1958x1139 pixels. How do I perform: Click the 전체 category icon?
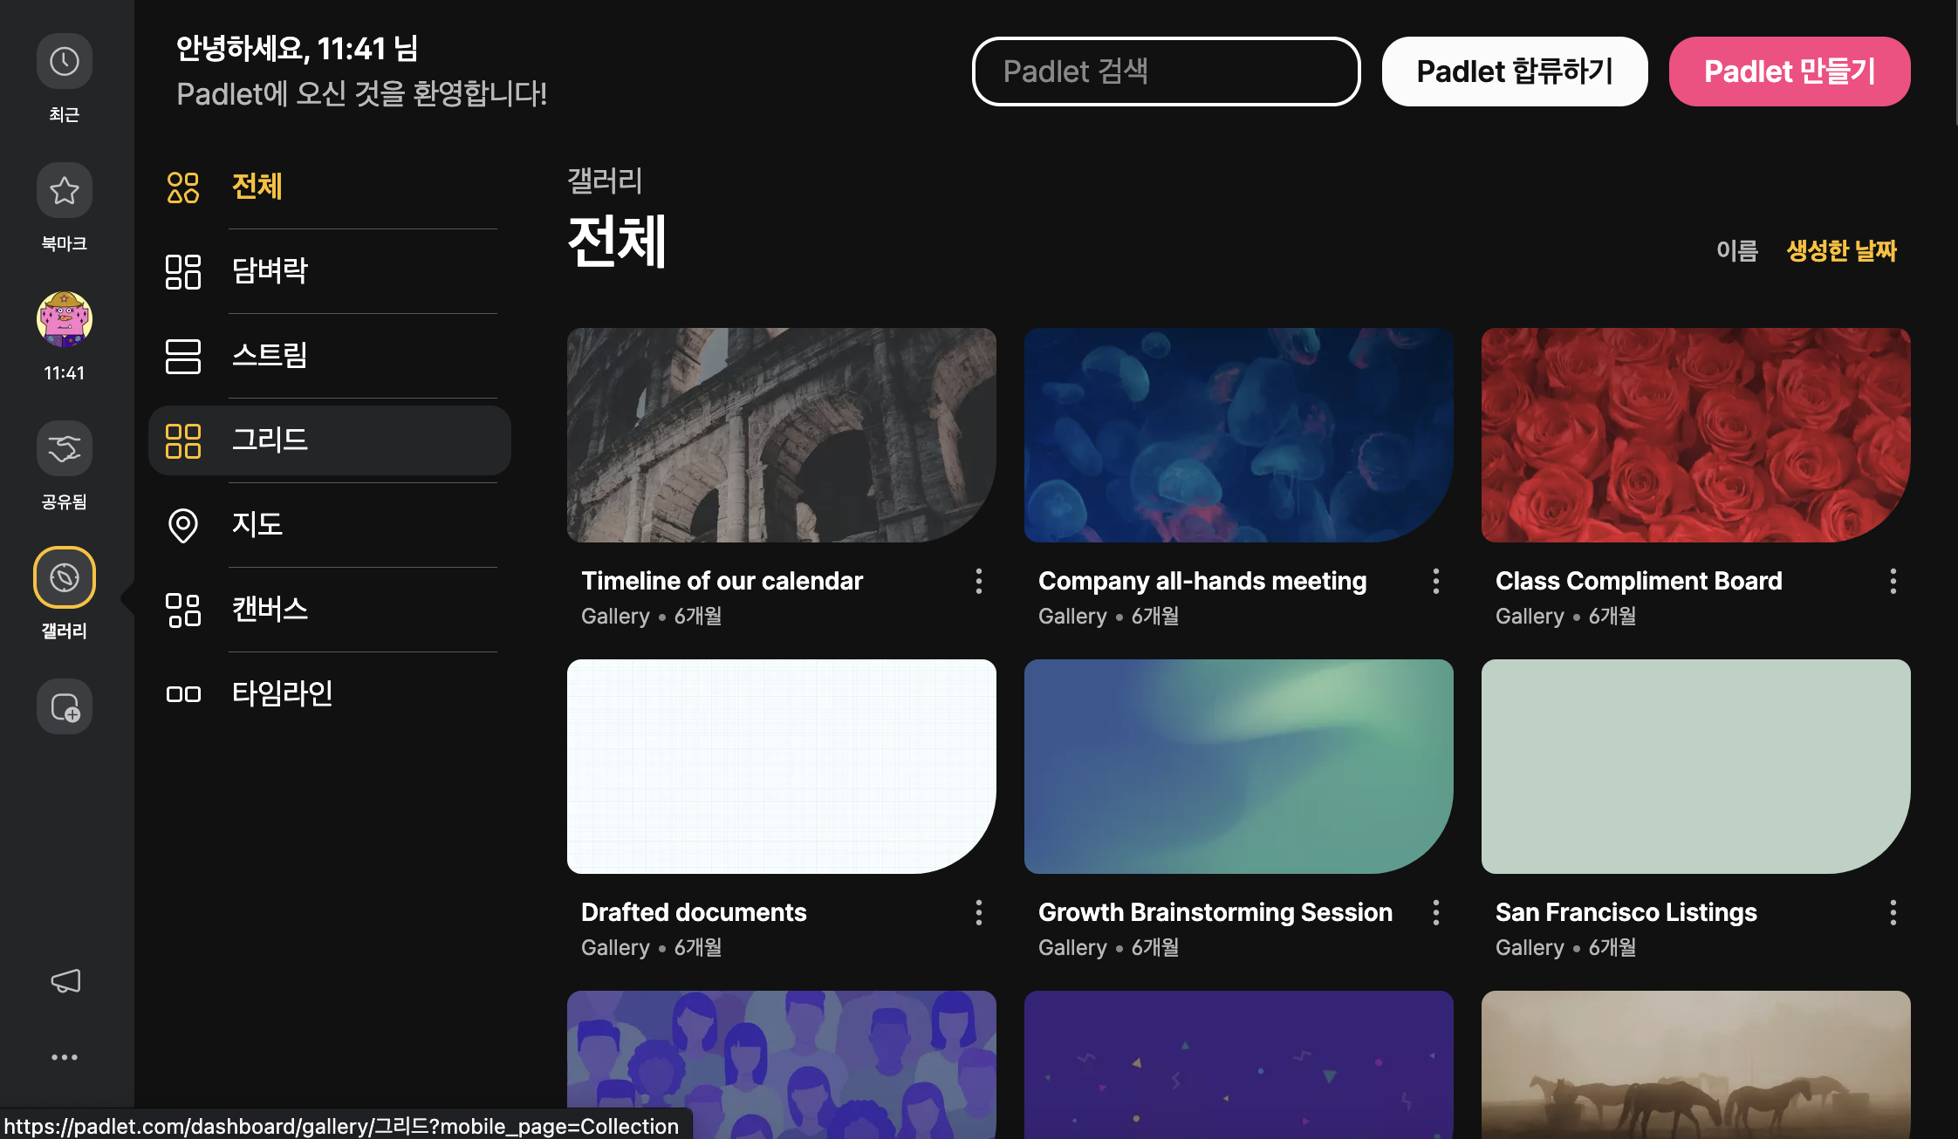183,187
